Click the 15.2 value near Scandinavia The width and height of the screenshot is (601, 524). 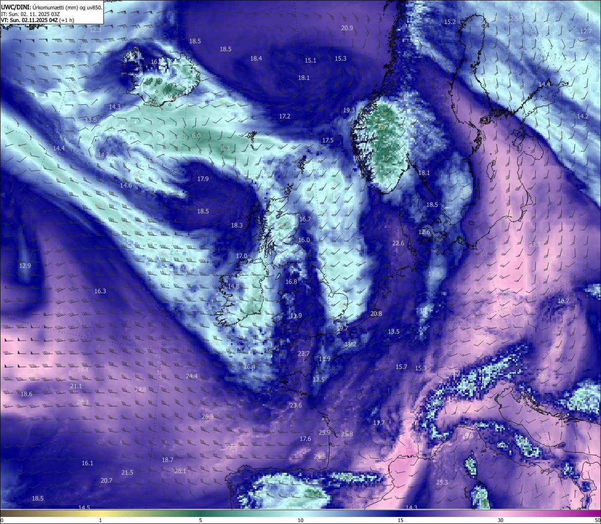click(x=450, y=22)
